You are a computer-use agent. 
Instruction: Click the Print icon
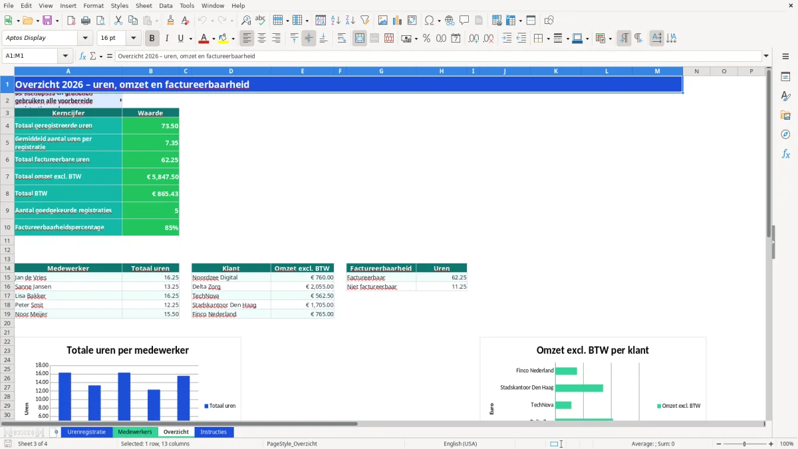(x=85, y=21)
